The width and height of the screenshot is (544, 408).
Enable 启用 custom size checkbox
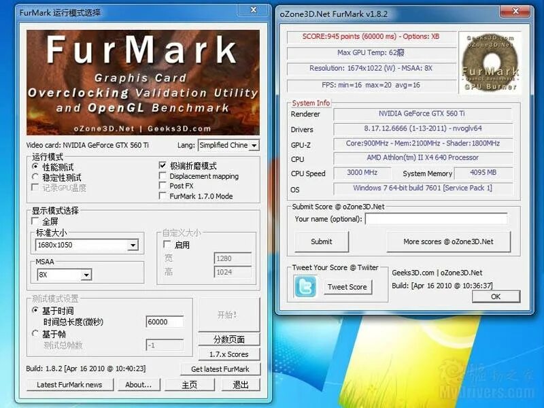(167, 245)
